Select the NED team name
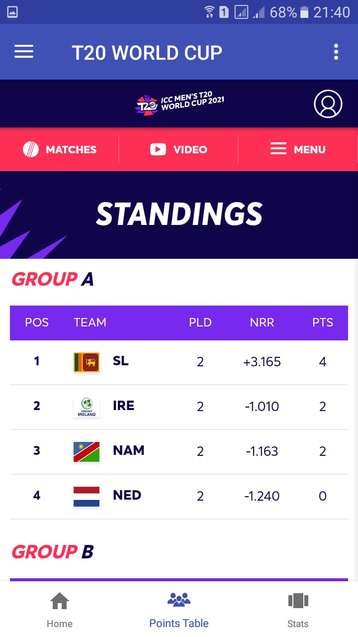Image resolution: width=358 pixels, height=637 pixels. pos(127,495)
